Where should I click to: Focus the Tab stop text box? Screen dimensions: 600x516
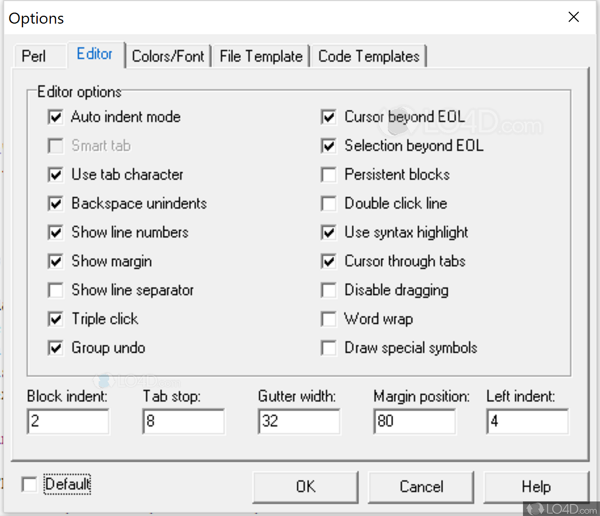pyautogui.click(x=183, y=422)
